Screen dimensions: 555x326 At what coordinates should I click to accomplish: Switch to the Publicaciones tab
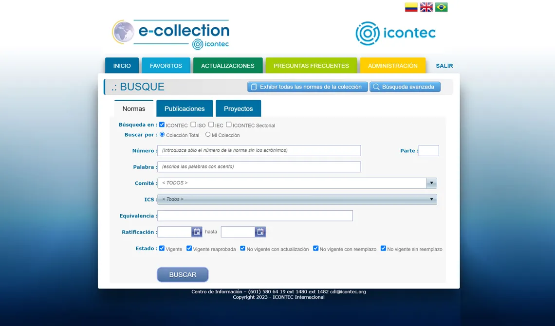(x=185, y=109)
